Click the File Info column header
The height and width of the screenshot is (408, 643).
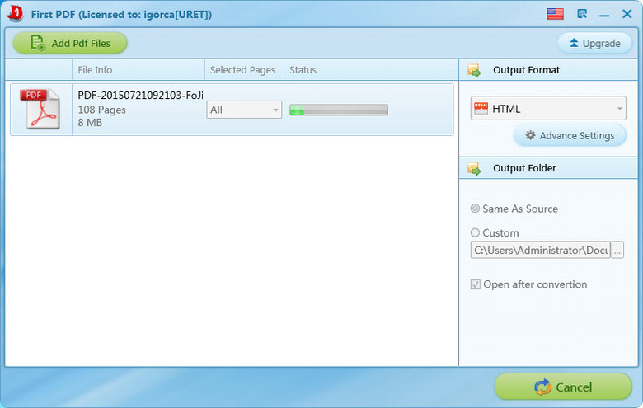[138, 70]
